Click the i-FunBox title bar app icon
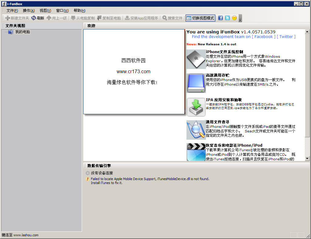This screenshot has width=311, height=239. [x=4, y=4]
